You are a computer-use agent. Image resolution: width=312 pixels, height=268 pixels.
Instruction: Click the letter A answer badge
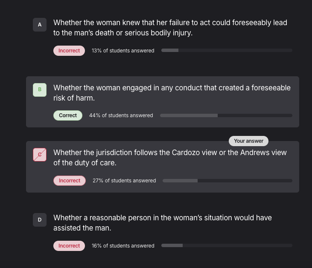(x=40, y=25)
